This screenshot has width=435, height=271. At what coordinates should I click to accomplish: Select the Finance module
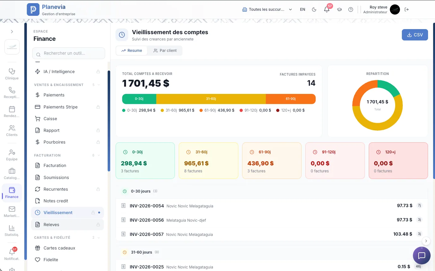(12, 193)
